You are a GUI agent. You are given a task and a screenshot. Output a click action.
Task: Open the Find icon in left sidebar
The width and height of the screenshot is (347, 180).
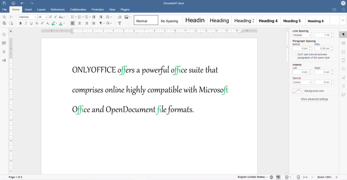pos(4,35)
